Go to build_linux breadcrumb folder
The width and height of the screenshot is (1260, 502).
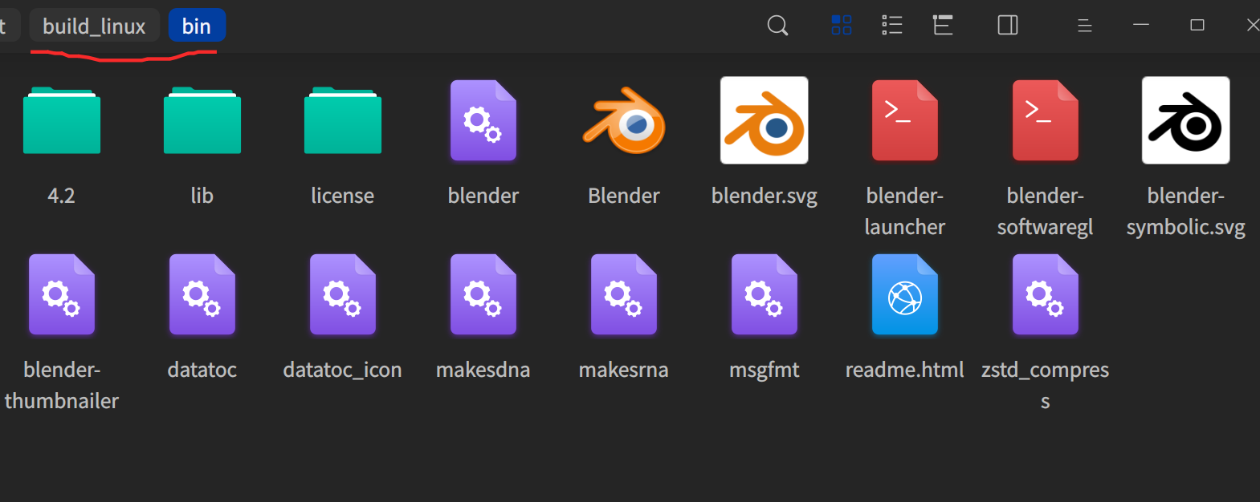(x=94, y=26)
